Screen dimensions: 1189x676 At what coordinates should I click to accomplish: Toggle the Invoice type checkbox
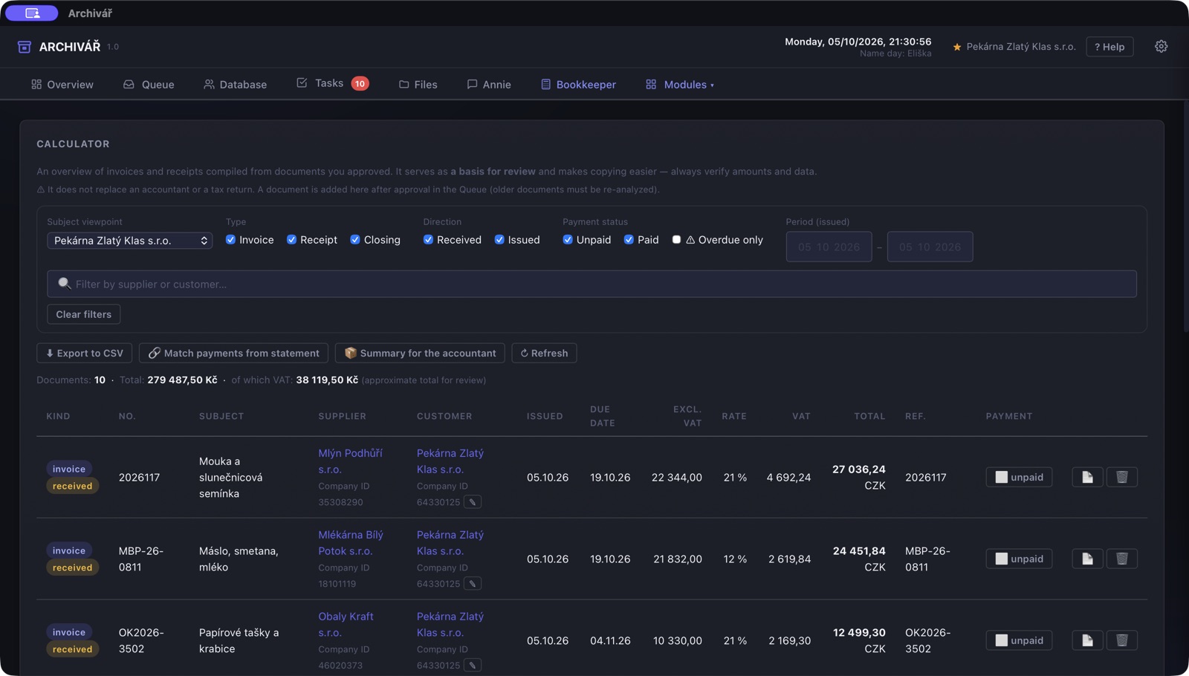230,240
